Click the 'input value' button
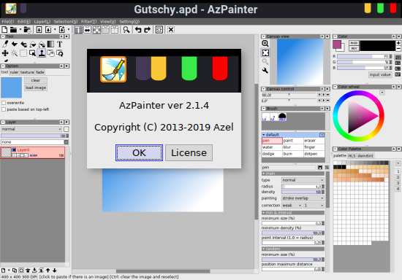The width and height of the screenshot is (402, 280). (380, 74)
